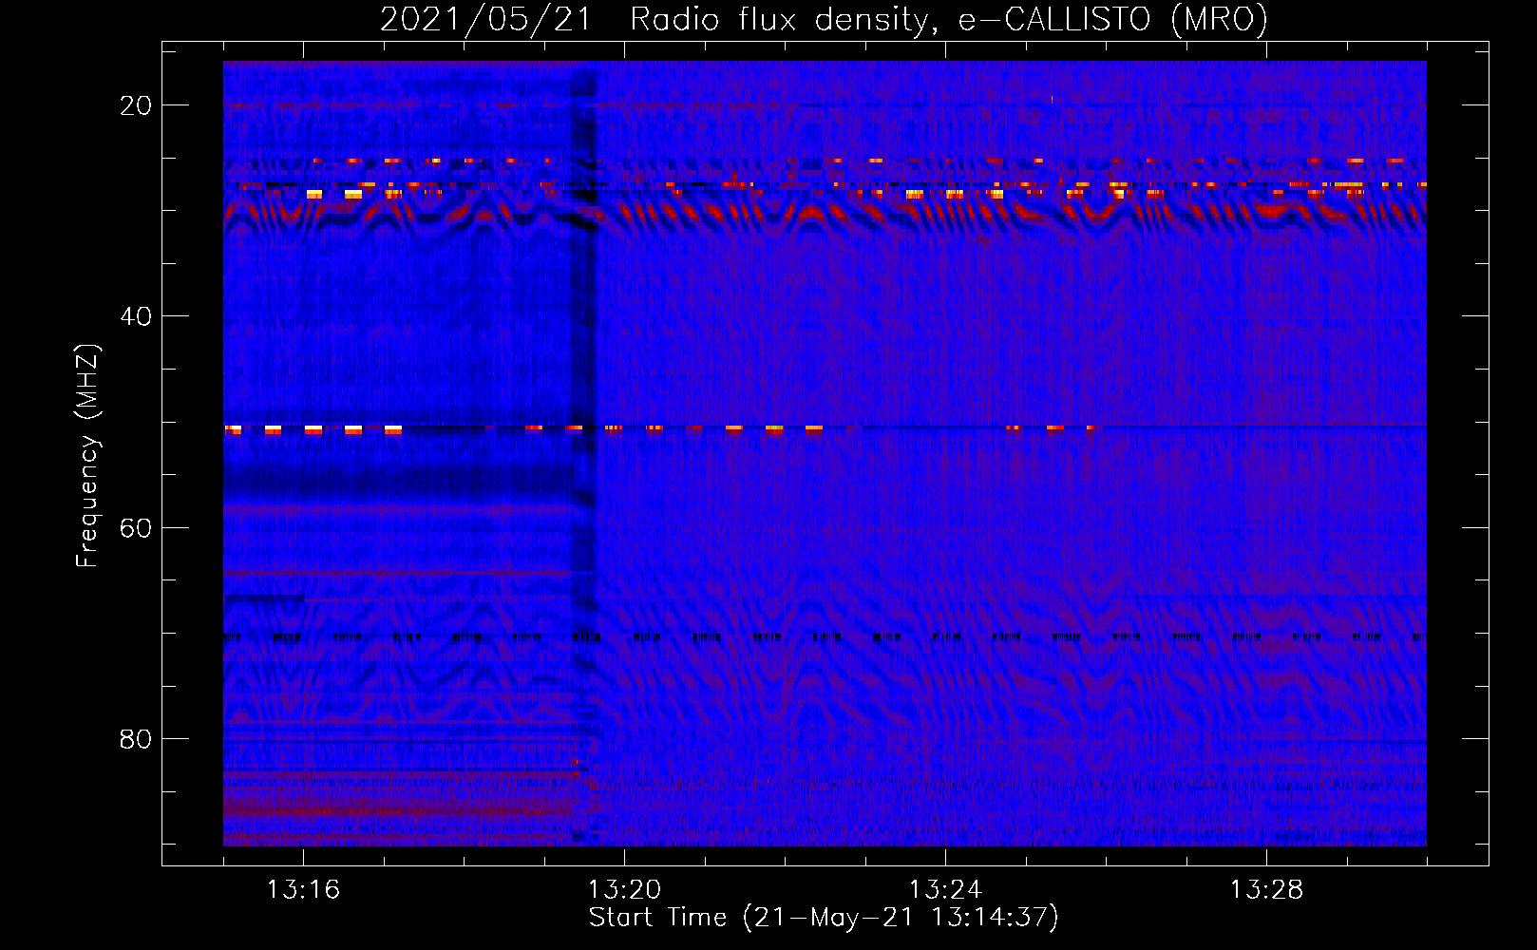Click the time tick label '13:16'
Viewport: 1537px width, 950px height.
point(303,890)
